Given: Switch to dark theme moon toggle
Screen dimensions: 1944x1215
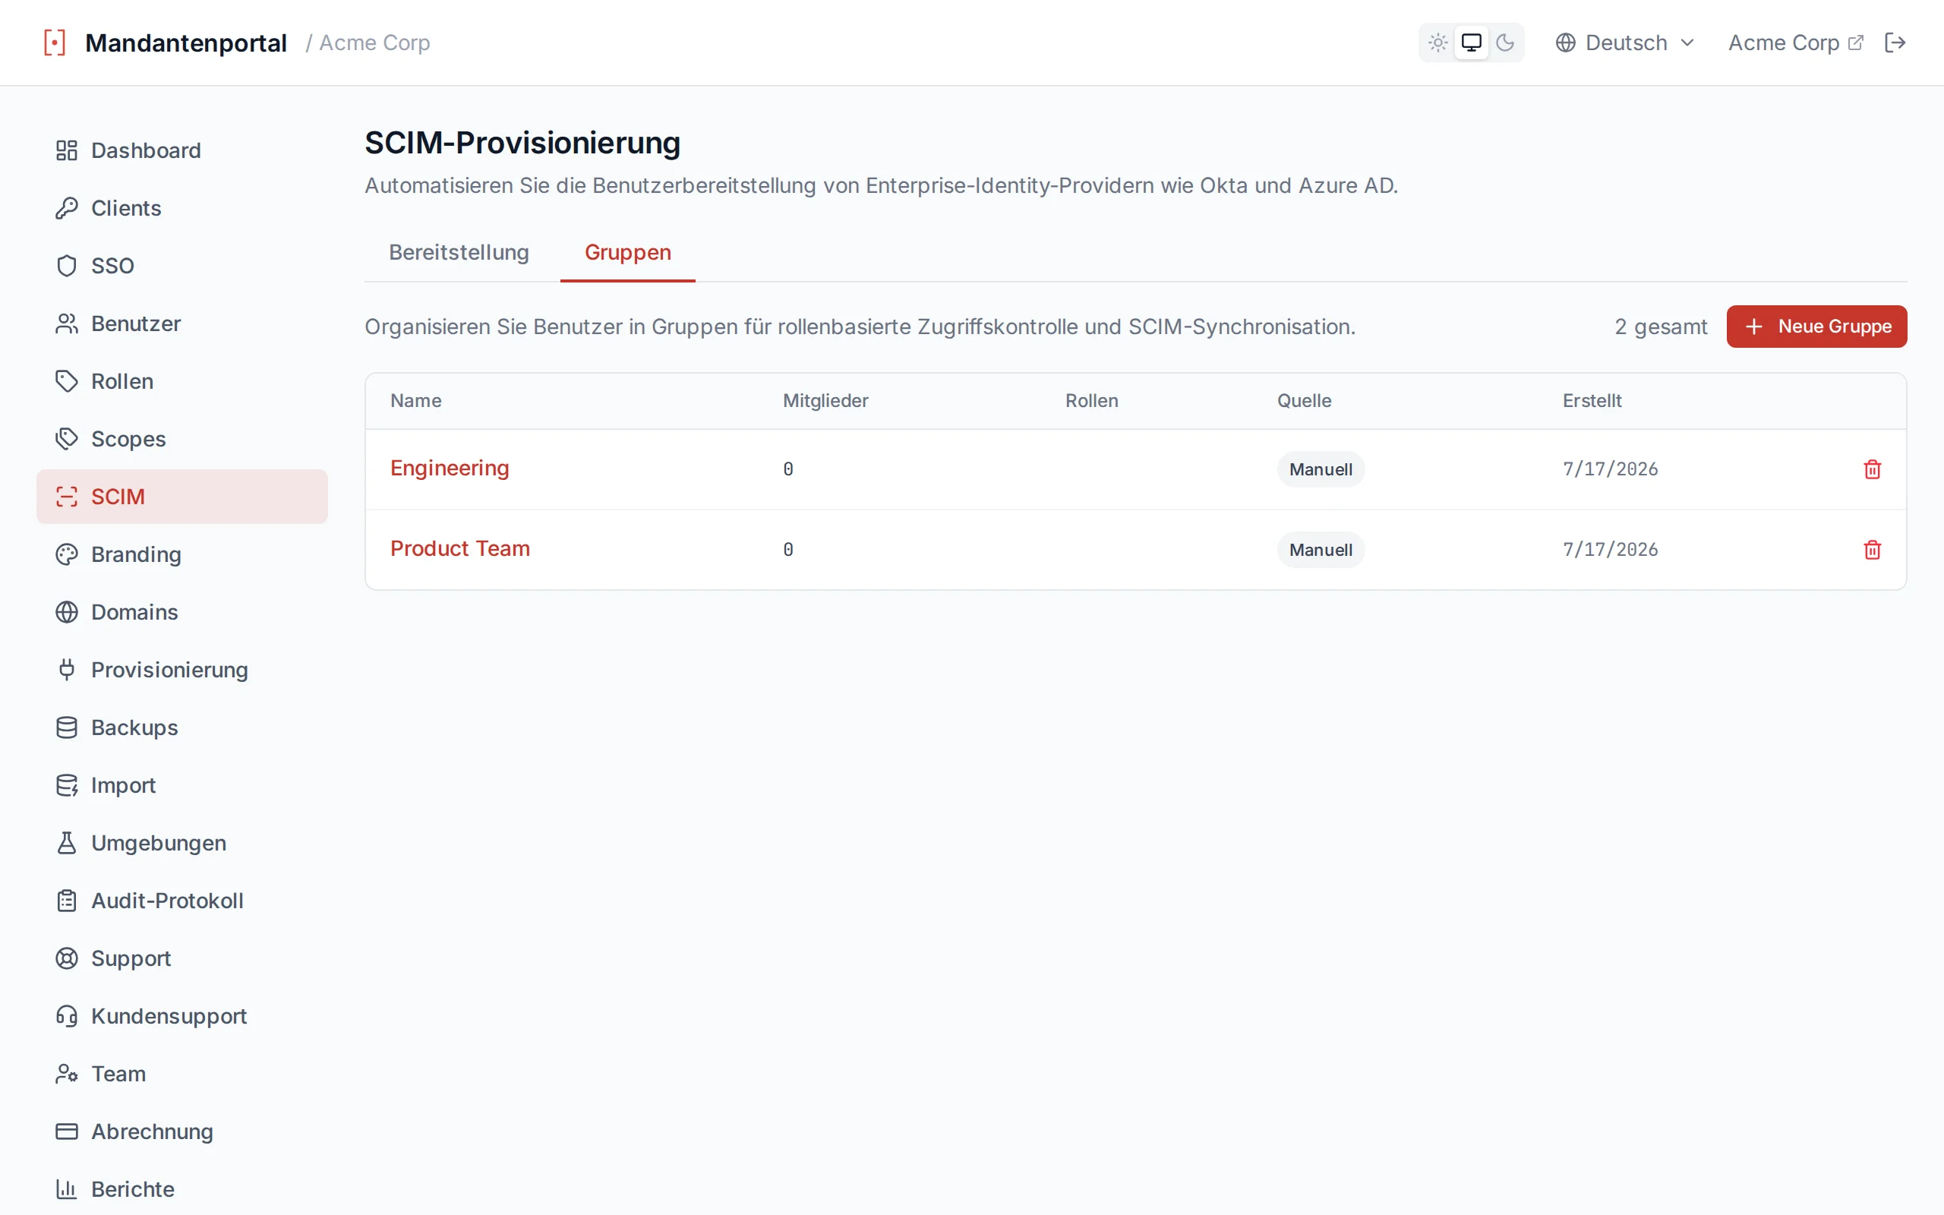Looking at the screenshot, I should click(x=1505, y=43).
